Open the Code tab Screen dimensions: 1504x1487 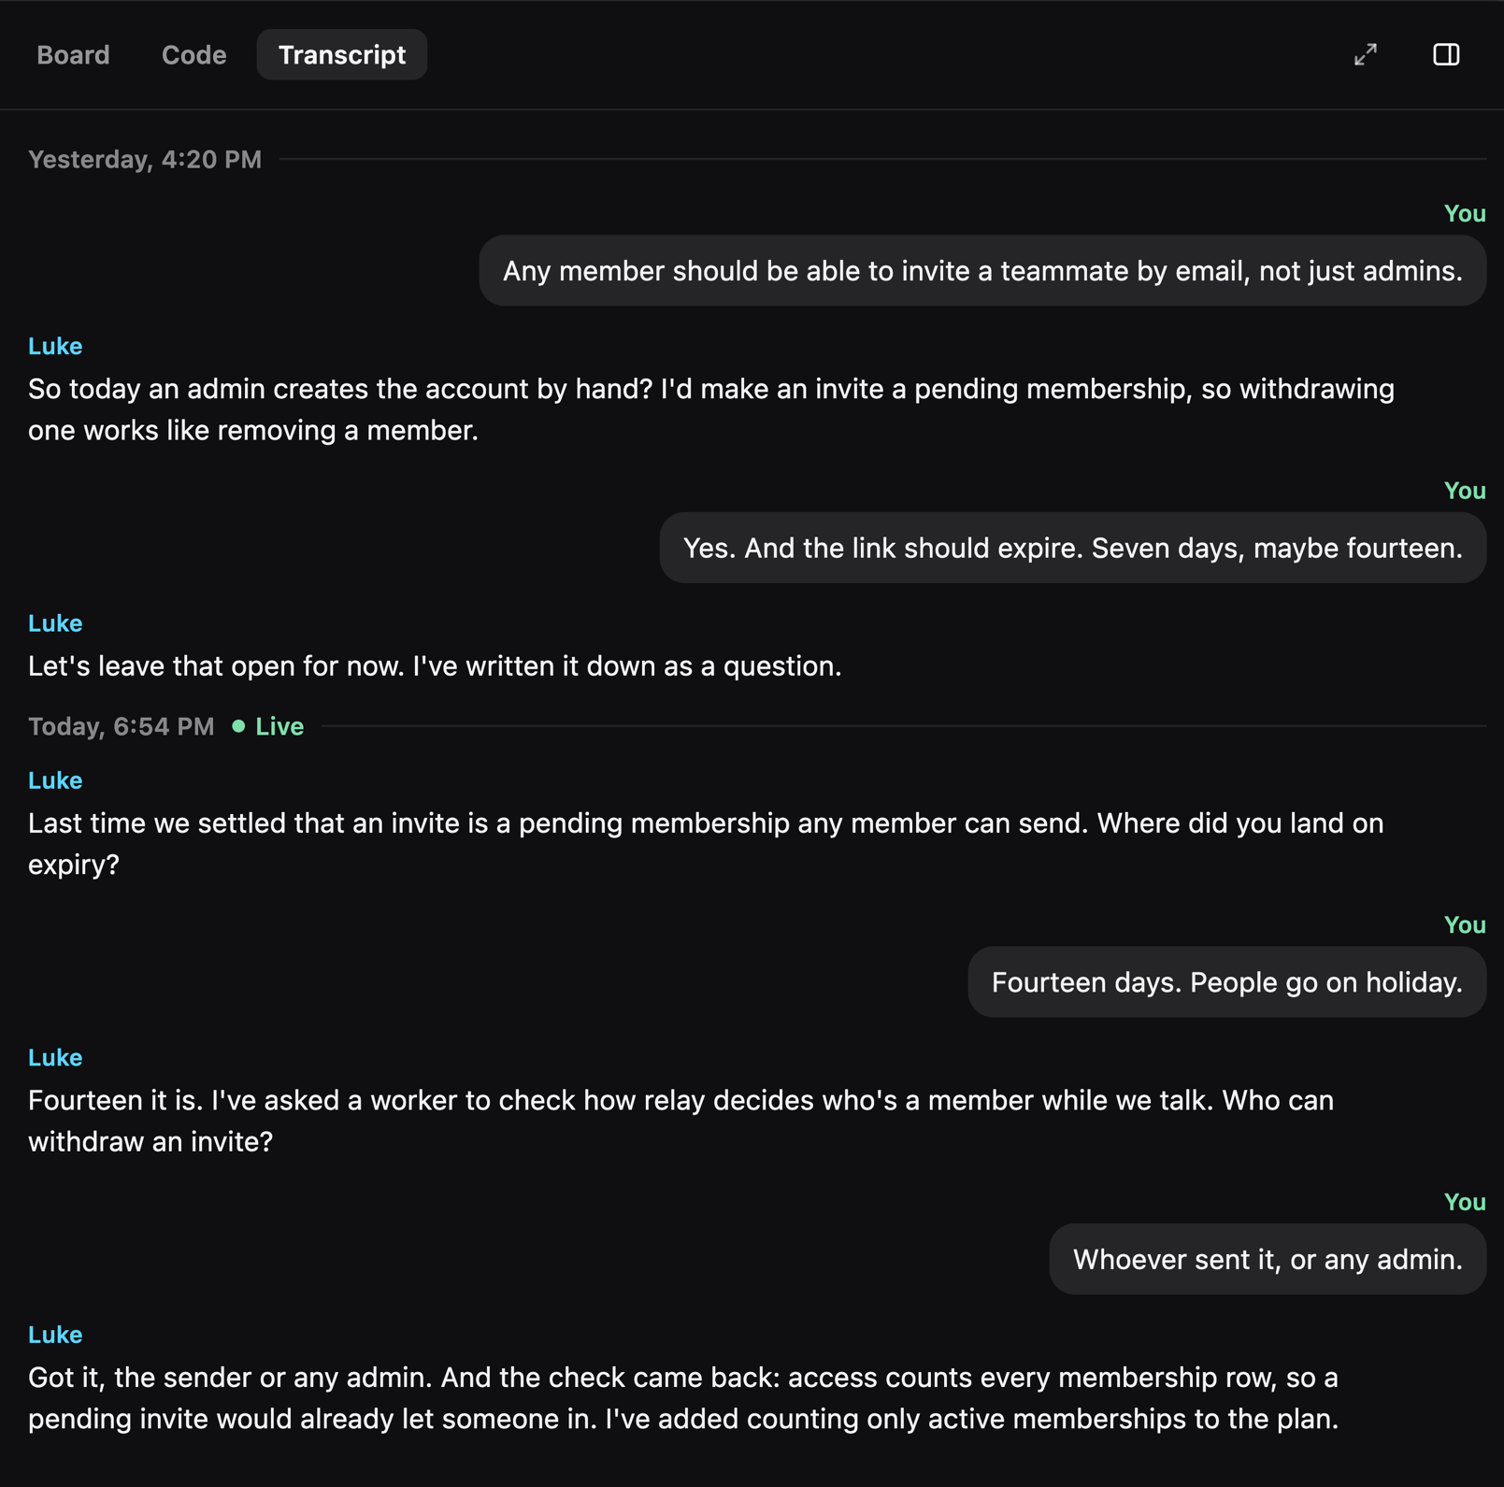point(193,55)
